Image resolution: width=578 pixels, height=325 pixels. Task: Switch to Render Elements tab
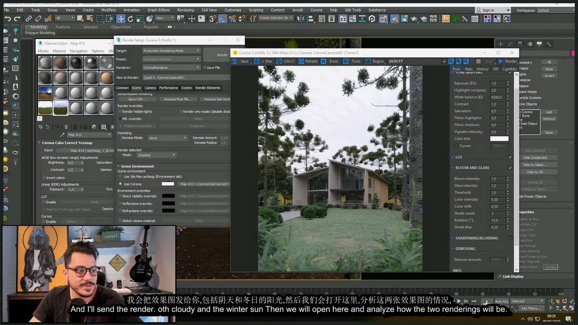click(x=208, y=88)
